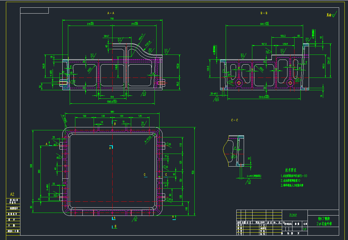Viewport: 348px width, 240px height.
Task: Click the 194 dimension under A-A view
Action: (x=112, y=97)
